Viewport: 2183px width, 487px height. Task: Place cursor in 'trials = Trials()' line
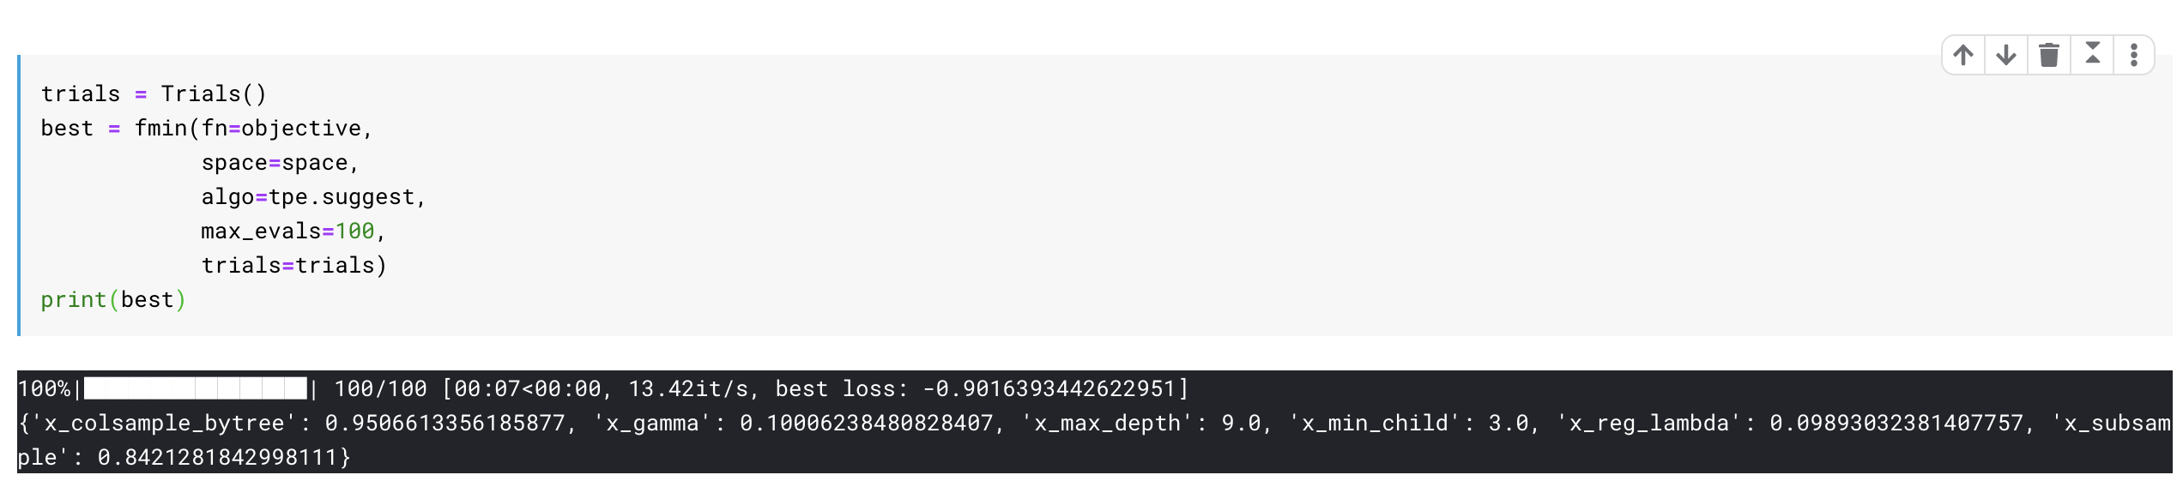[154, 94]
